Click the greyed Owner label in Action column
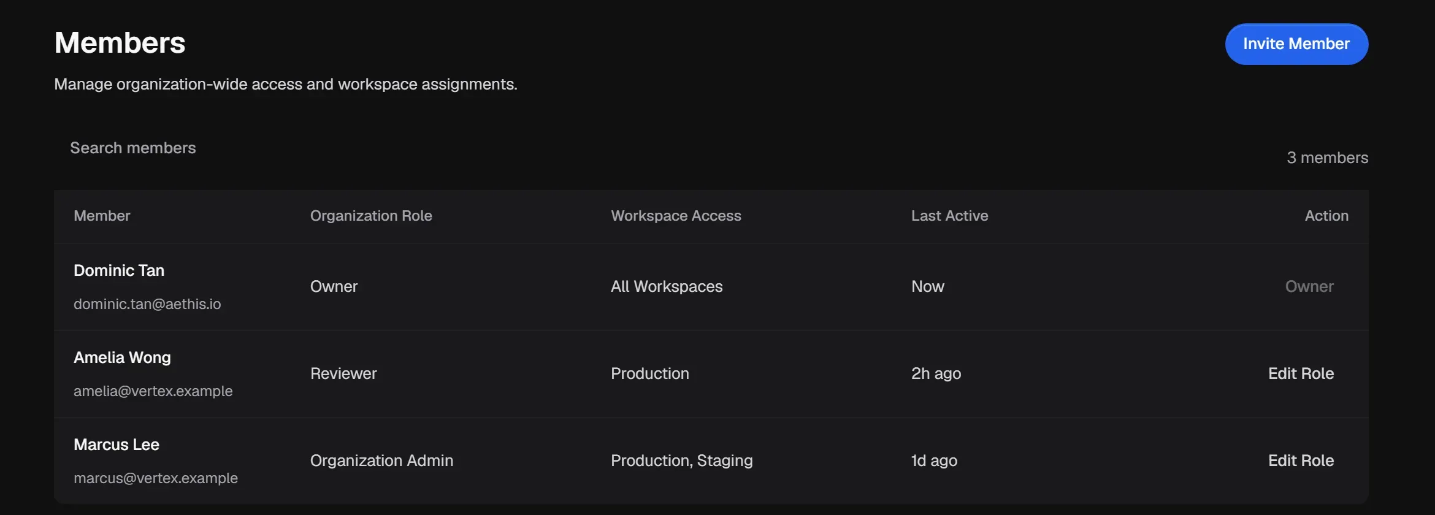The height and width of the screenshot is (515, 1435). click(x=1309, y=286)
